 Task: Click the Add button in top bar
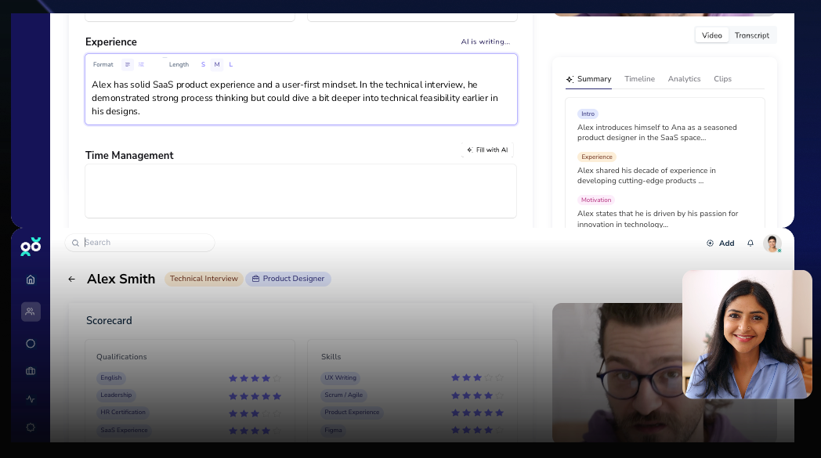click(x=721, y=243)
